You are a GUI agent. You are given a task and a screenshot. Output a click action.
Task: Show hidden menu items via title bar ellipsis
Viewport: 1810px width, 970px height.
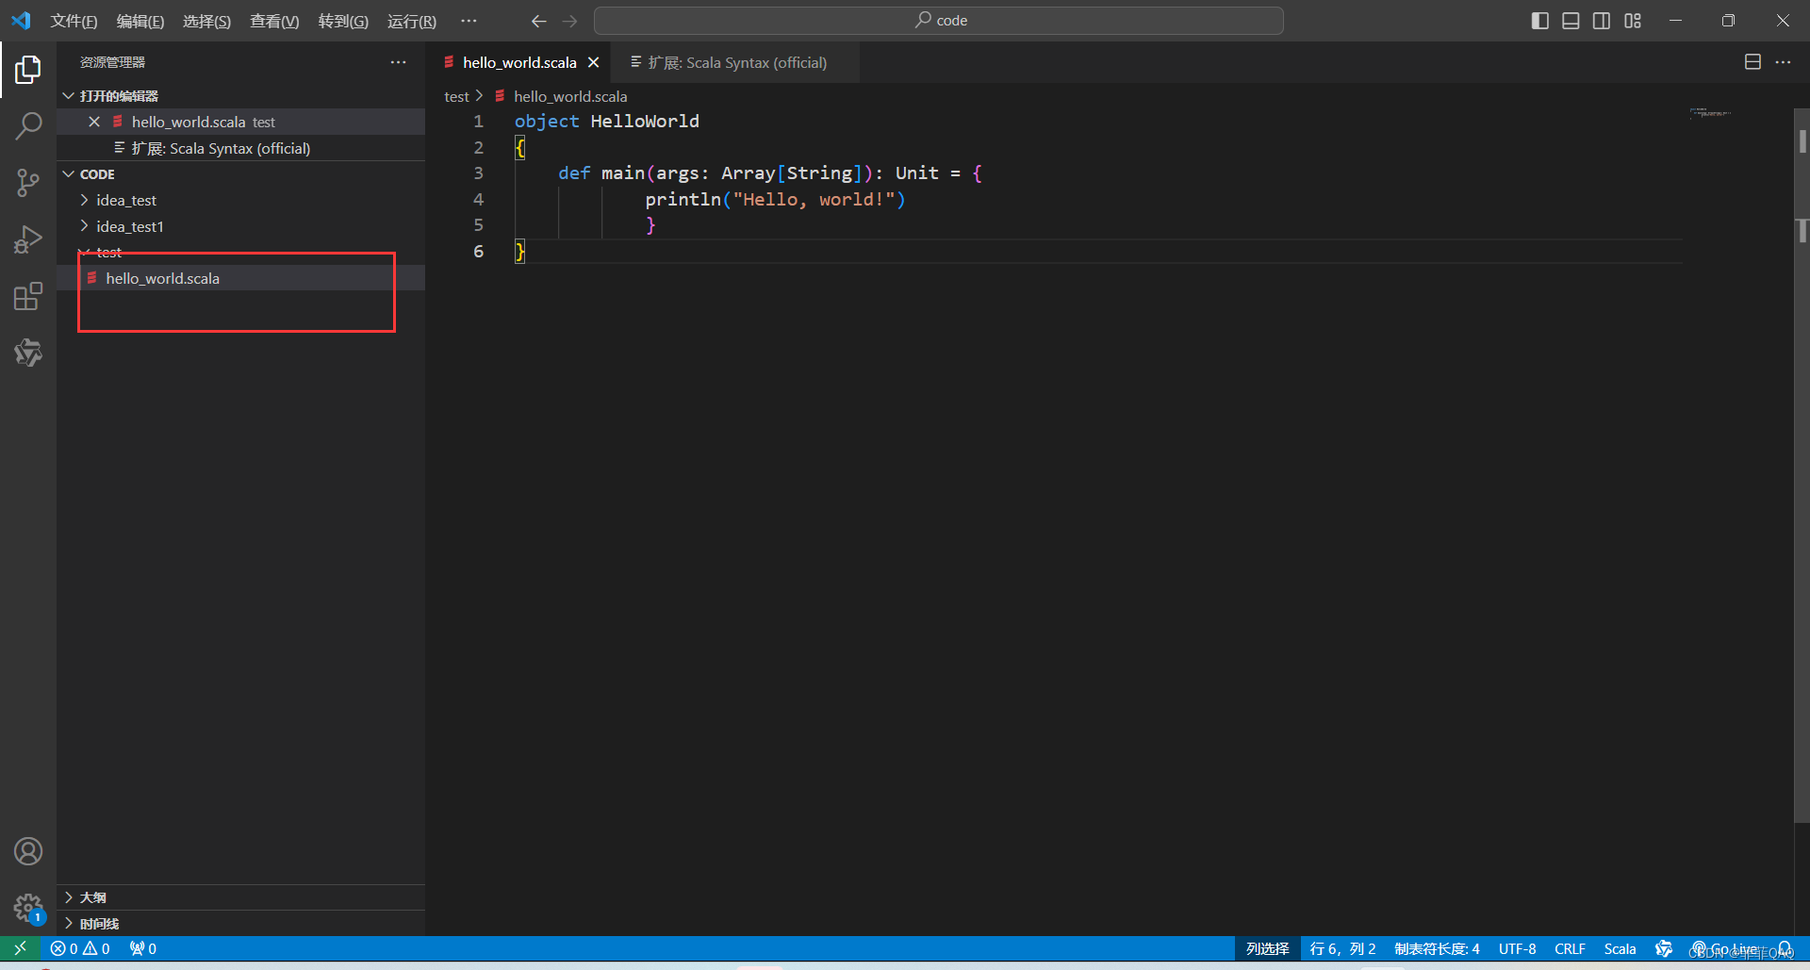pos(469,21)
